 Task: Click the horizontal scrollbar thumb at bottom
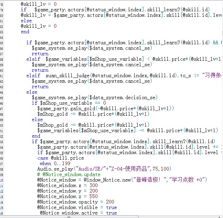point(69,217)
